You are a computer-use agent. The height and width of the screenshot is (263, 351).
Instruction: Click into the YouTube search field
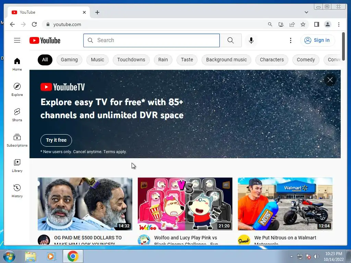(152, 40)
